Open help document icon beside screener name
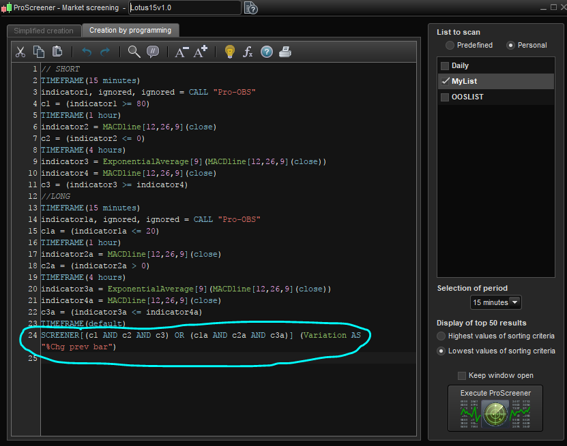 250,7
